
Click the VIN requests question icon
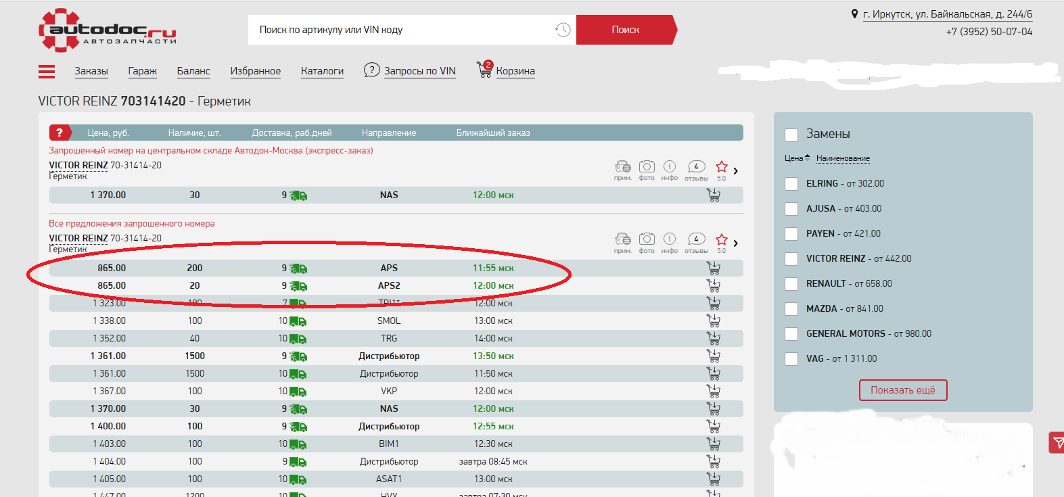(x=371, y=70)
